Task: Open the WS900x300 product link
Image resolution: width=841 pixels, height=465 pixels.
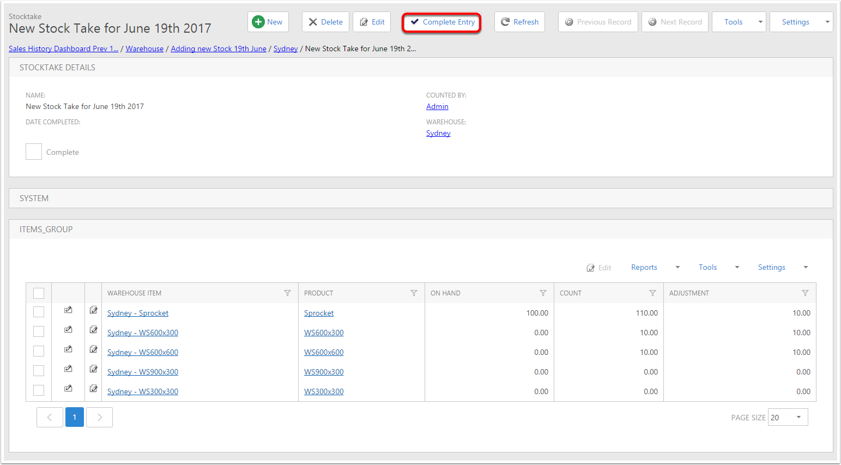Action: click(x=324, y=372)
